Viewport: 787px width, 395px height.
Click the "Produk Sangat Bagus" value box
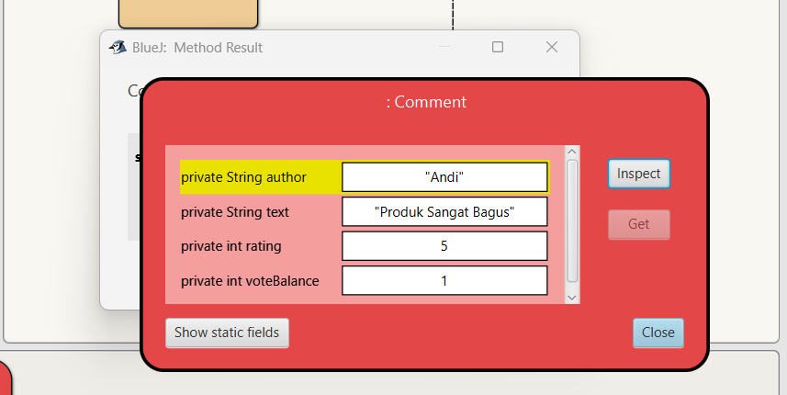point(444,212)
